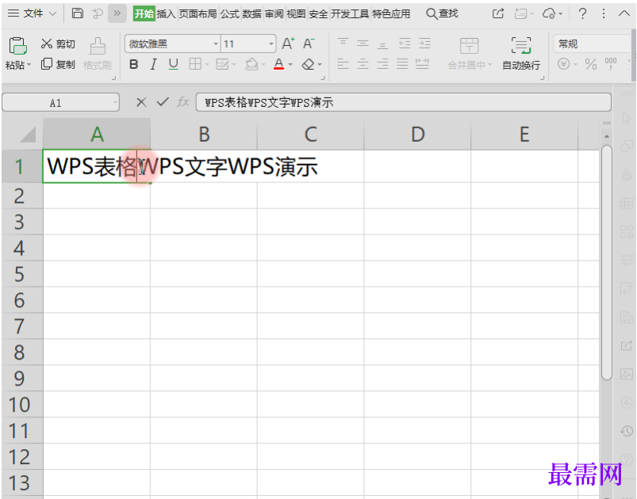Click the center horizontally icon
The width and height of the screenshot is (637, 499).
tap(363, 64)
